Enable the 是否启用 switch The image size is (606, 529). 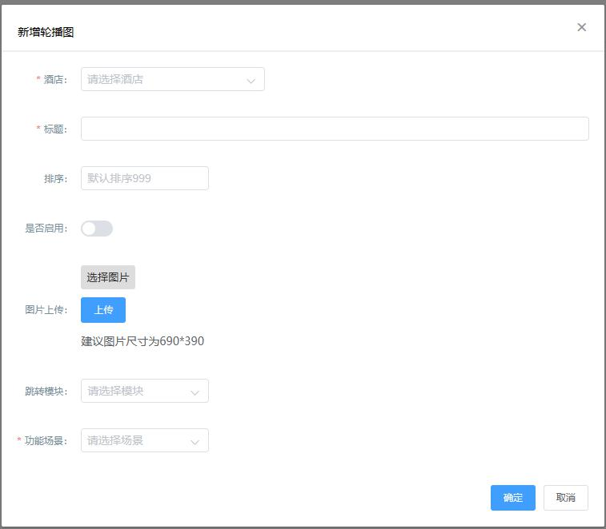click(97, 229)
